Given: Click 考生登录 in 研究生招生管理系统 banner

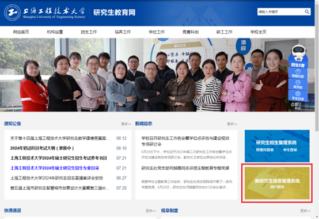Looking at the screenshot, I should click(290, 150).
